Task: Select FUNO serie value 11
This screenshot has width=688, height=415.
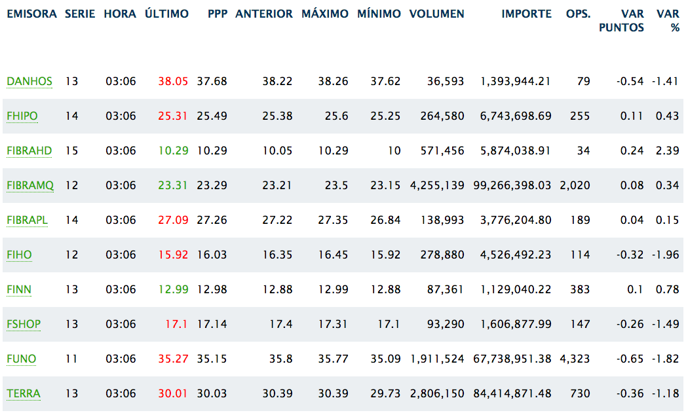Action: click(x=72, y=359)
